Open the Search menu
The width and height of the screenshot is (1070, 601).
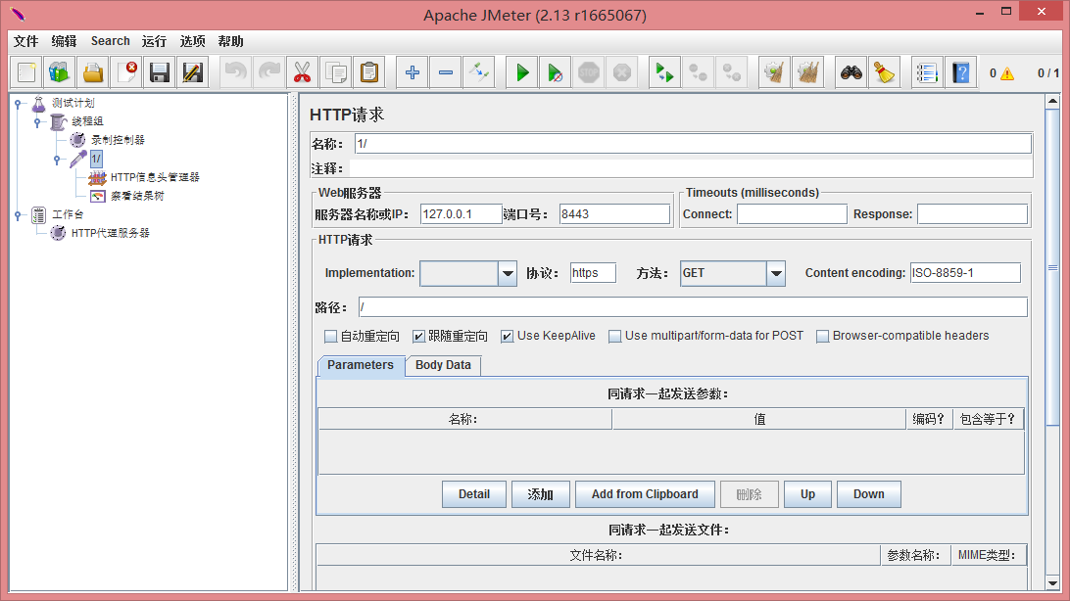111,41
